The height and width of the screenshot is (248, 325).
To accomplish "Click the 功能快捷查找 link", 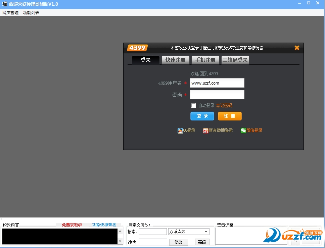I will 104,225.
